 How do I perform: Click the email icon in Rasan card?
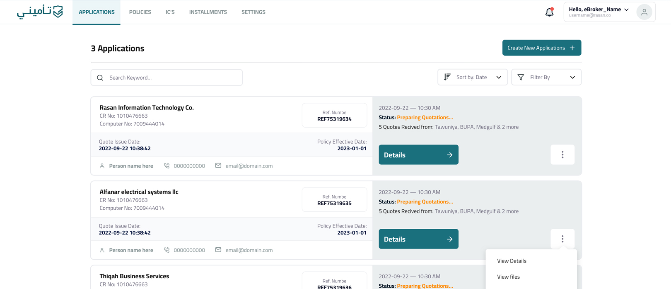tap(218, 166)
